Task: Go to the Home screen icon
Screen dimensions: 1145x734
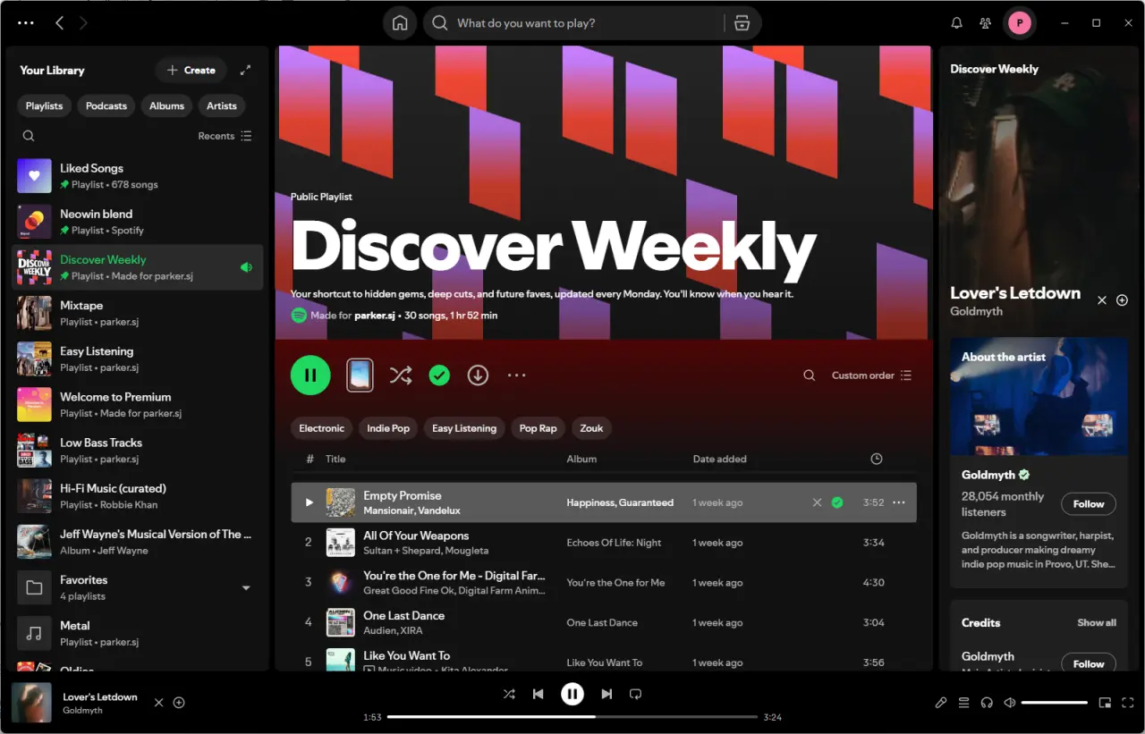Action: point(400,23)
